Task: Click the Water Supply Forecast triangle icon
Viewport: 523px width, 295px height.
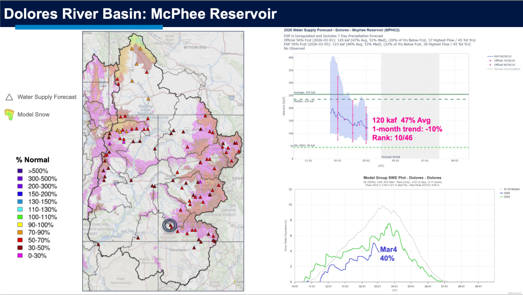Action: (x=10, y=97)
